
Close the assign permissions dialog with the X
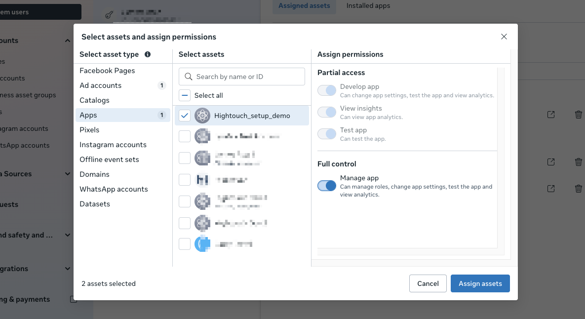504,37
